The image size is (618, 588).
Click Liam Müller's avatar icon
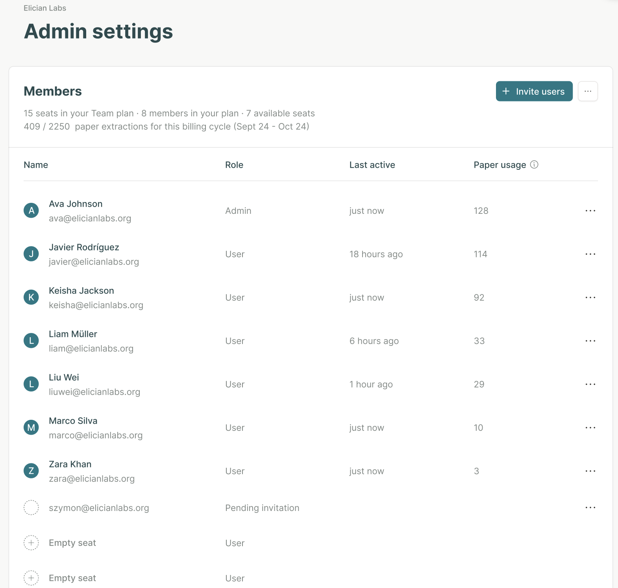point(31,341)
